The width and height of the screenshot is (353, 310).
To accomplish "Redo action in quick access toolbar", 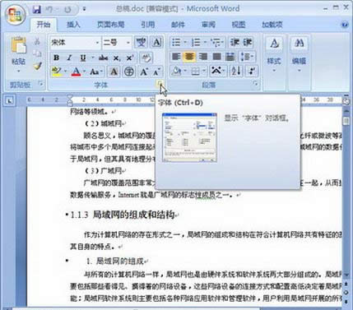I will click(67, 10).
